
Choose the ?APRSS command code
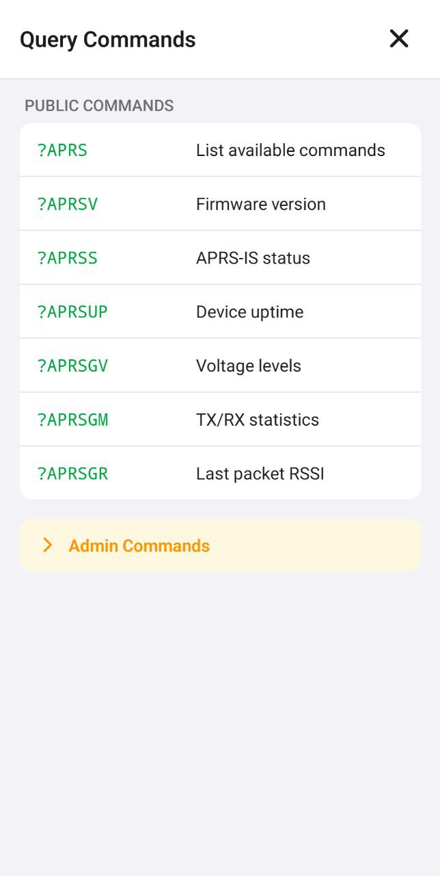pos(68,258)
